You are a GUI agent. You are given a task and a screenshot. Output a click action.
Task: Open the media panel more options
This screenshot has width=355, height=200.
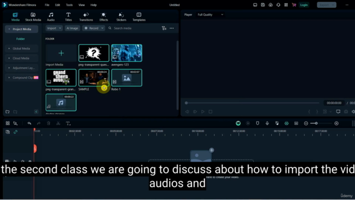pos(172,28)
